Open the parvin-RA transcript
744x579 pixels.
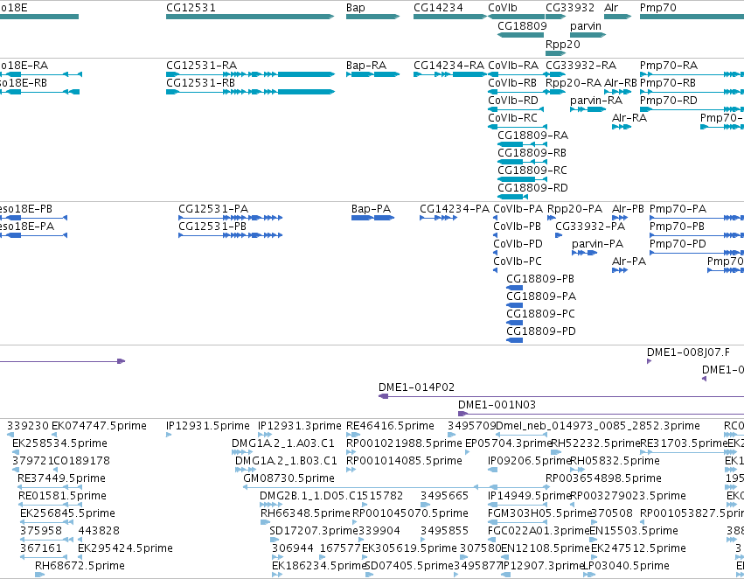tap(588, 109)
